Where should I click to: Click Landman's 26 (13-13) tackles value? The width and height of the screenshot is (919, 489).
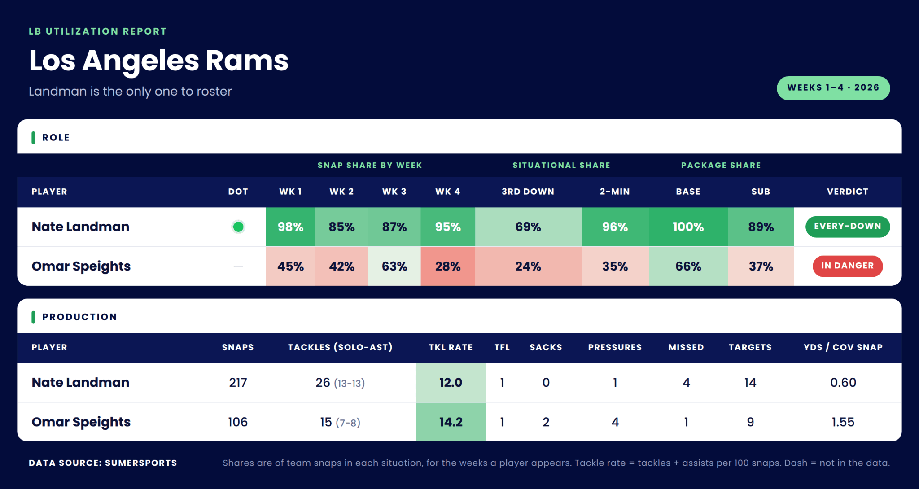point(340,383)
